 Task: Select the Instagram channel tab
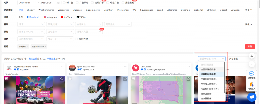tap(50, 17)
